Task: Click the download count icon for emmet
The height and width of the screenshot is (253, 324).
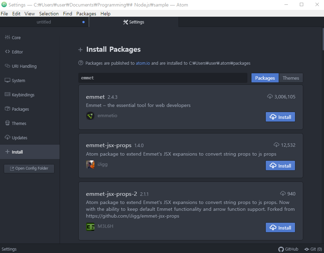Action: pos(270,96)
